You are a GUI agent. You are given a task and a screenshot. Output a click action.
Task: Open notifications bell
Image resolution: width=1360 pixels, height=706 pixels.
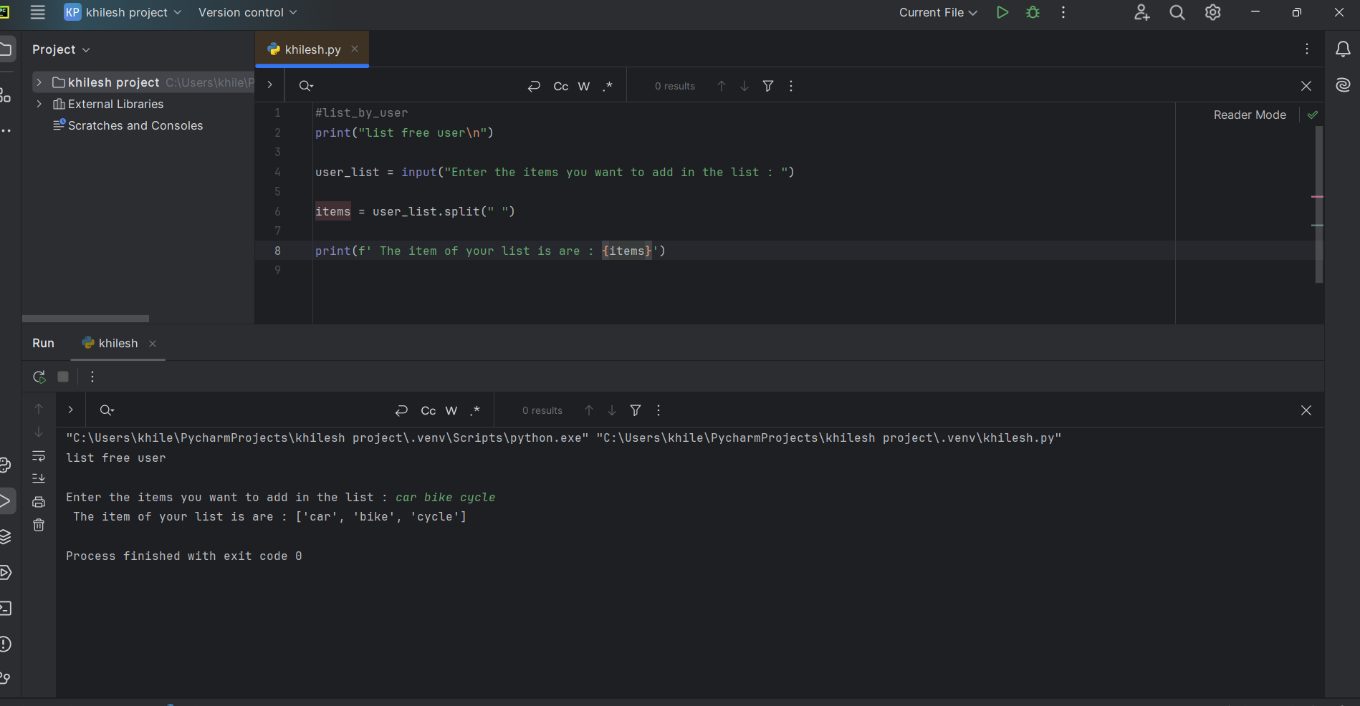pos(1343,49)
